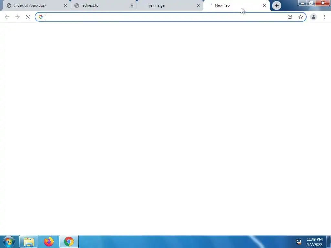Close the Index of /backups/ tab
Viewport: 331px width, 248px height.
point(65,5)
